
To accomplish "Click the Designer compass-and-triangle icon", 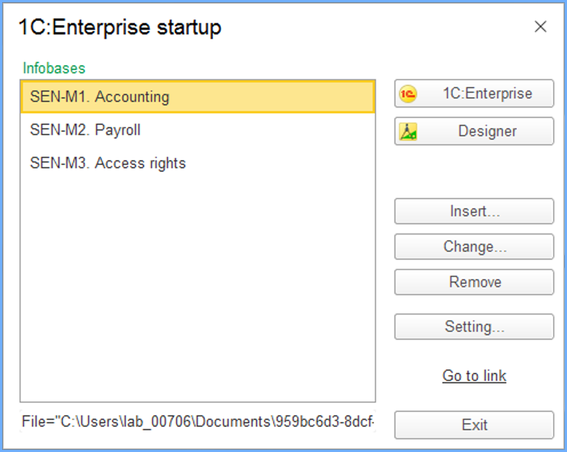I will click(408, 132).
